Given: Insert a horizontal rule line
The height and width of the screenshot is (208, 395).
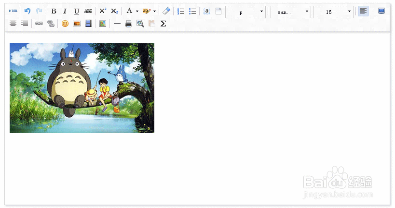Looking at the screenshot, I should click(117, 24).
